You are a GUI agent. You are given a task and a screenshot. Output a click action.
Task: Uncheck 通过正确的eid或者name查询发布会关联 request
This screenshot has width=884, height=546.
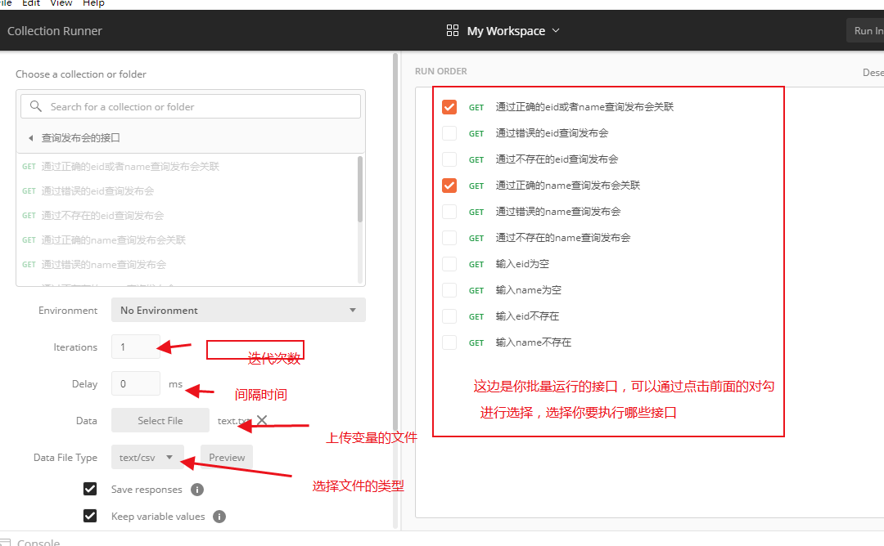coord(449,107)
